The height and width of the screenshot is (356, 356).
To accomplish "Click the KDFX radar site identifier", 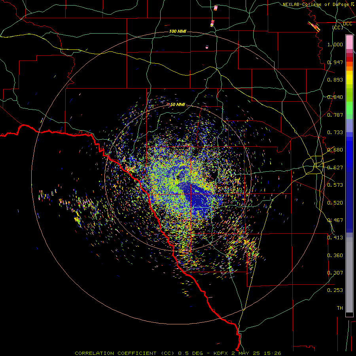I will point(220,353).
